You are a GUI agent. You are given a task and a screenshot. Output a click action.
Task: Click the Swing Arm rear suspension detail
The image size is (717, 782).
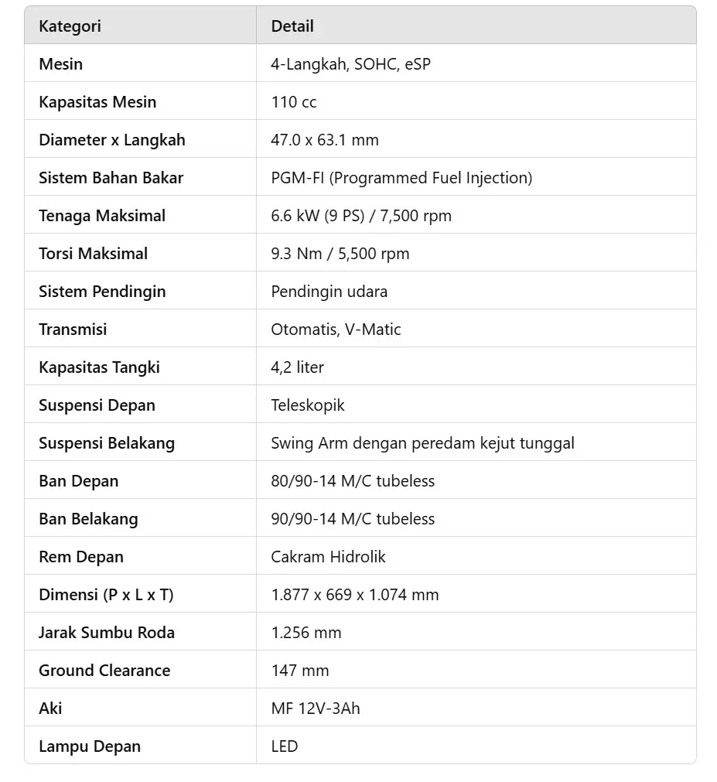point(422,443)
